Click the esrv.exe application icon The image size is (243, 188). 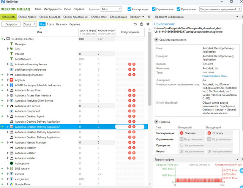[11, 174]
